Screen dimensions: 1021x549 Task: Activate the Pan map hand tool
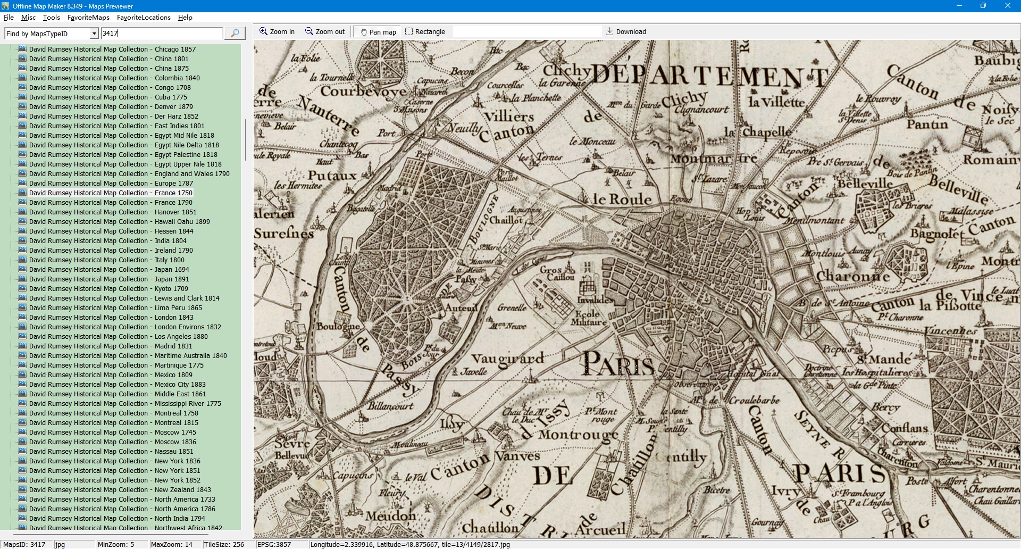(x=378, y=32)
